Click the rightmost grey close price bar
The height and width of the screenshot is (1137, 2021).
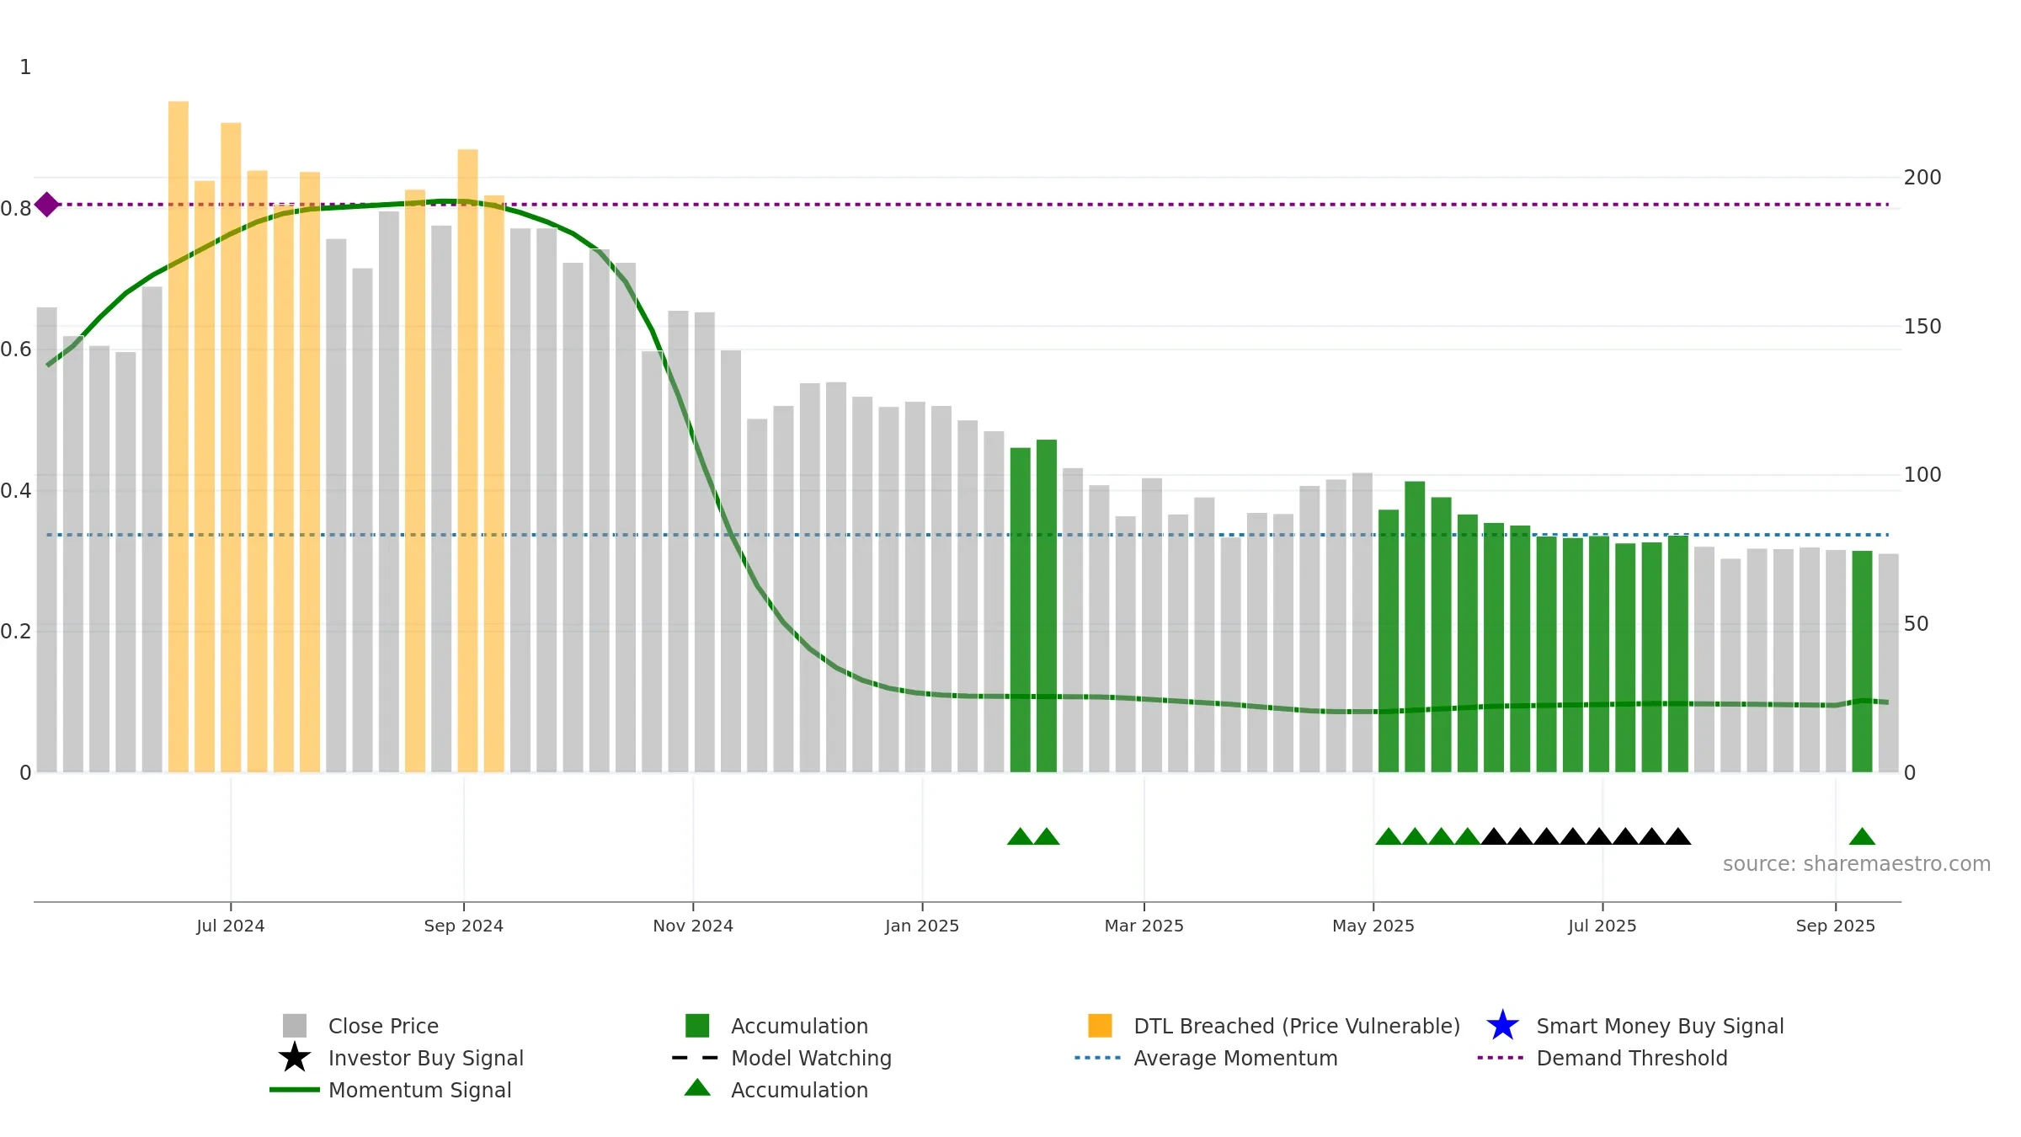point(1888,663)
